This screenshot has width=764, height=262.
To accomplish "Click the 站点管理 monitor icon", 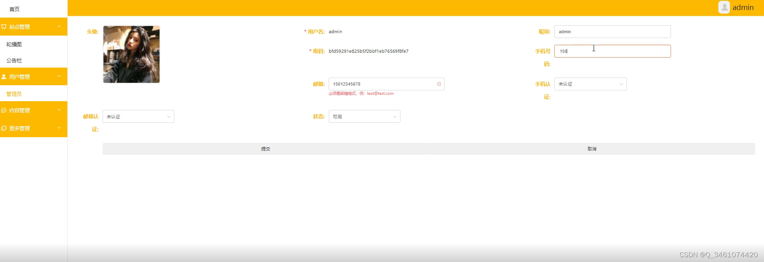I will [x=4, y=27].
